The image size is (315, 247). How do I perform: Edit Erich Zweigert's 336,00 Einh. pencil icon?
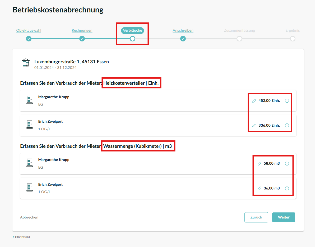[x=254, y=126]
